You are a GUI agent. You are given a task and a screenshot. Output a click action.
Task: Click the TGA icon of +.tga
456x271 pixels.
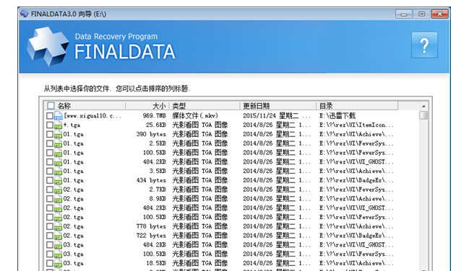coord(58,125)
